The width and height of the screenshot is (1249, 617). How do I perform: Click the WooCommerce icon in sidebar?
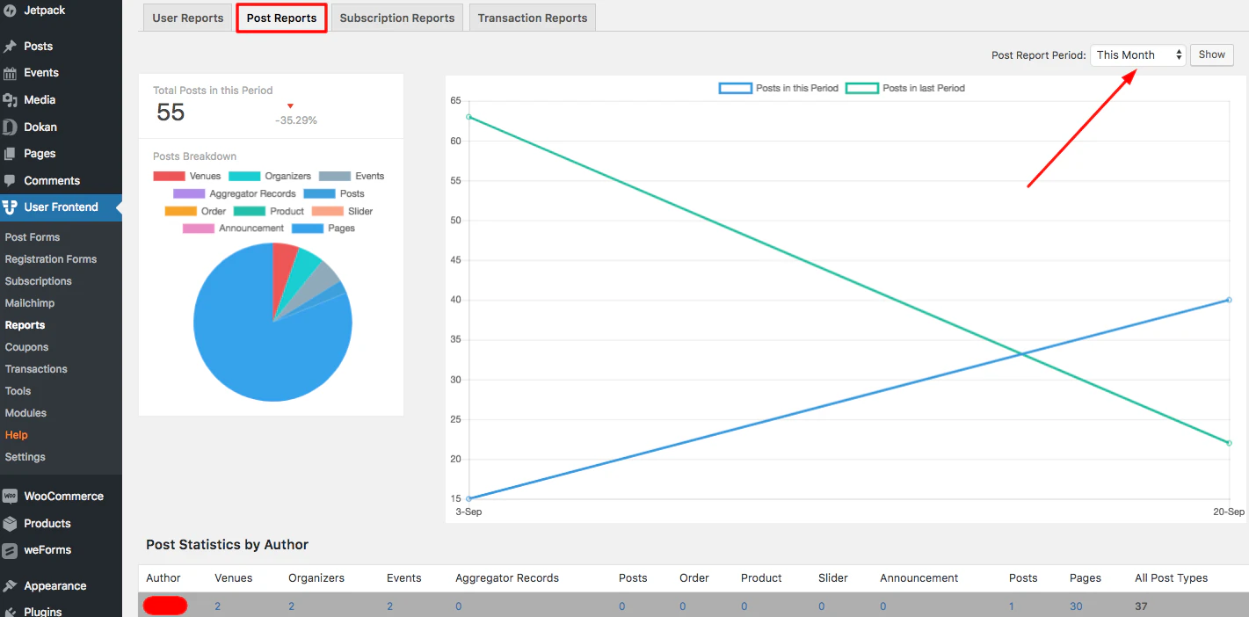[10, 497]
